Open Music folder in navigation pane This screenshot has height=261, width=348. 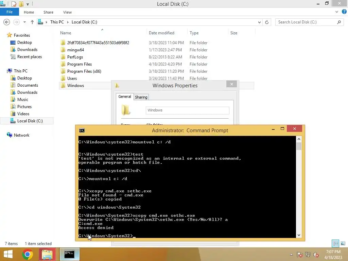[x=23, y=100]
